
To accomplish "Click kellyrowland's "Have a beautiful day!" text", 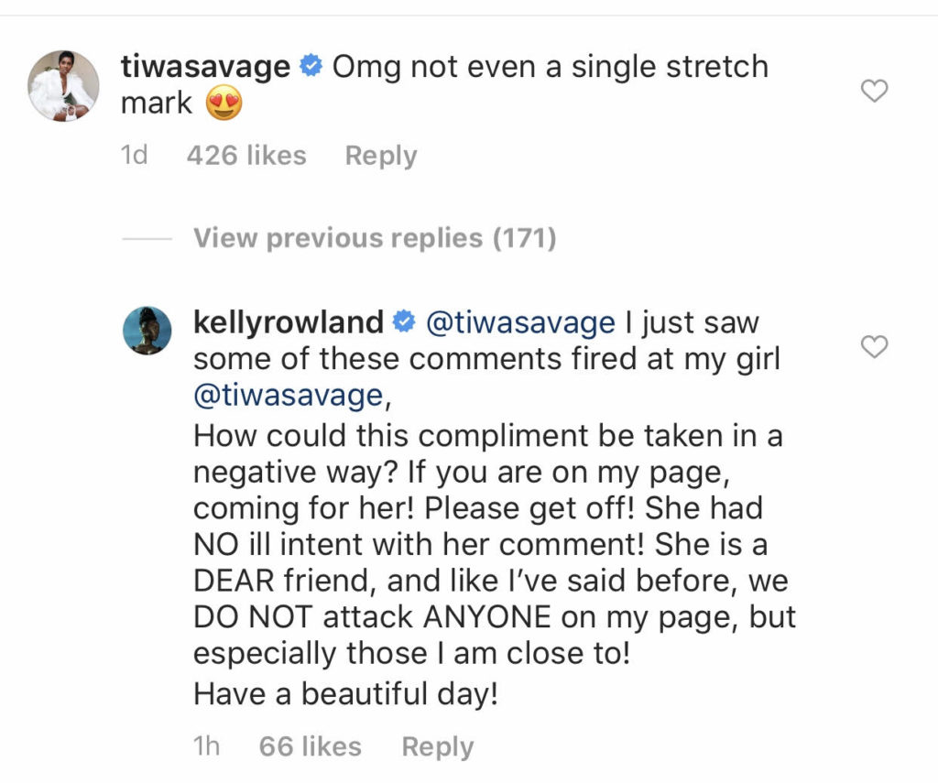I will pyautogui.click(x=345, y=693).
